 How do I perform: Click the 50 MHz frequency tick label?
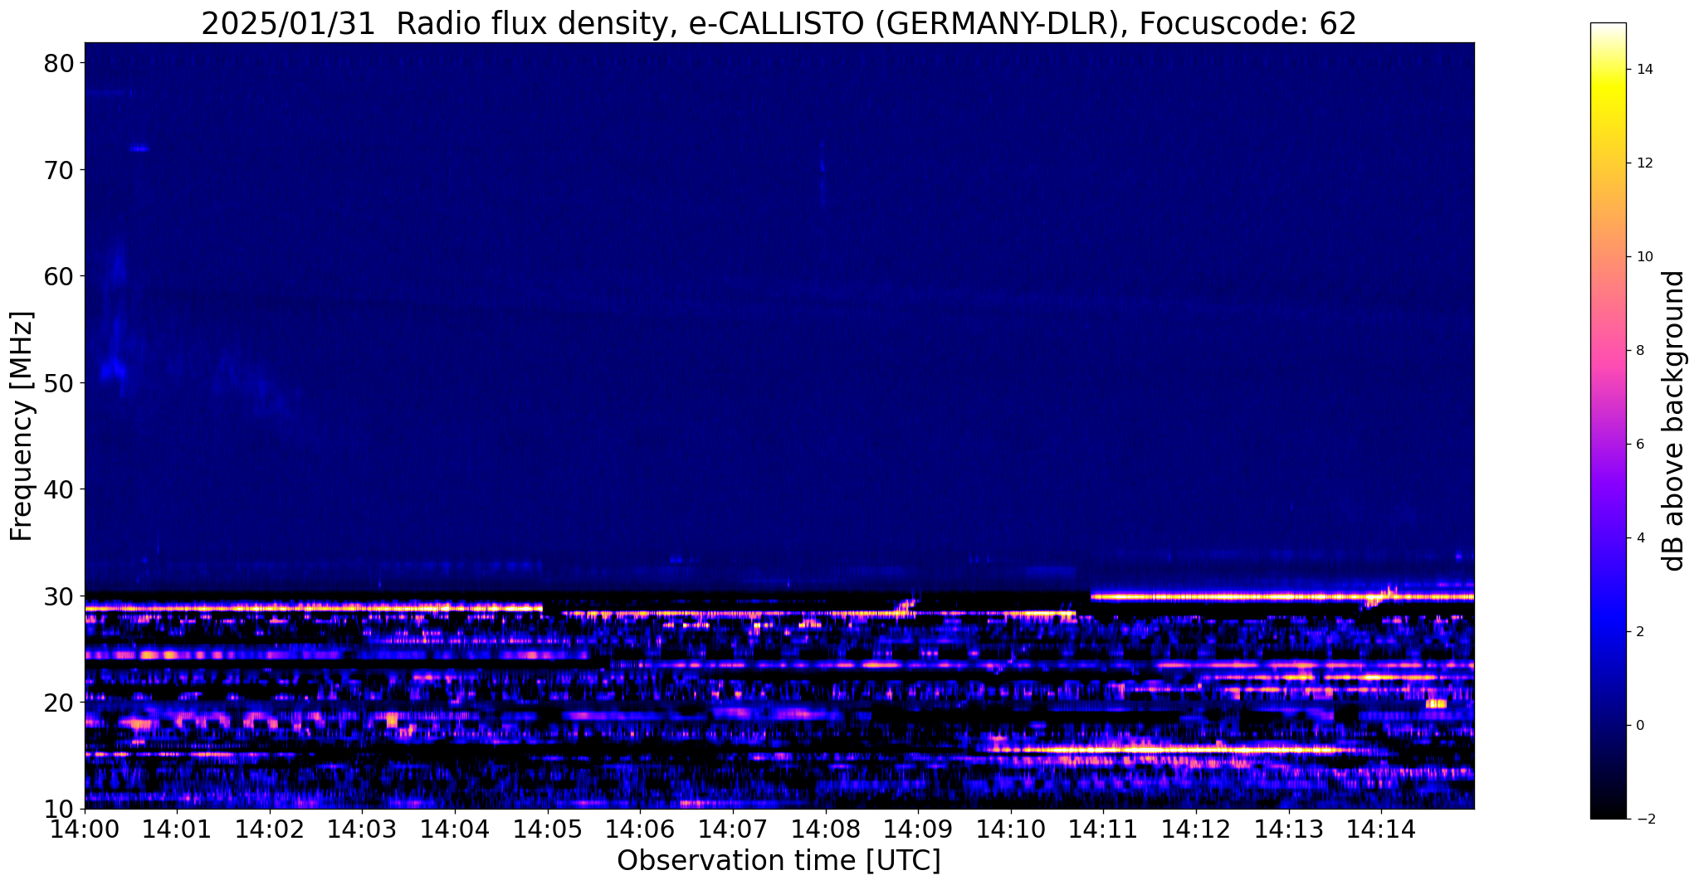(x=58, y=383)
